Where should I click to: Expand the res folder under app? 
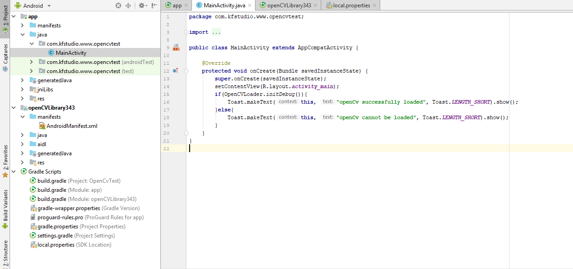[x=22, y=99]
